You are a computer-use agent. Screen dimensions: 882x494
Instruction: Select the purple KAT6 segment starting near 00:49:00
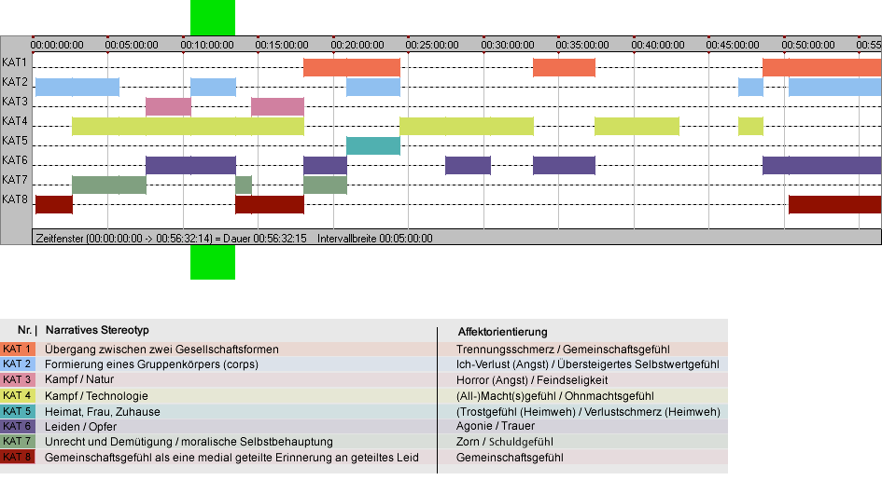(822, 165)
